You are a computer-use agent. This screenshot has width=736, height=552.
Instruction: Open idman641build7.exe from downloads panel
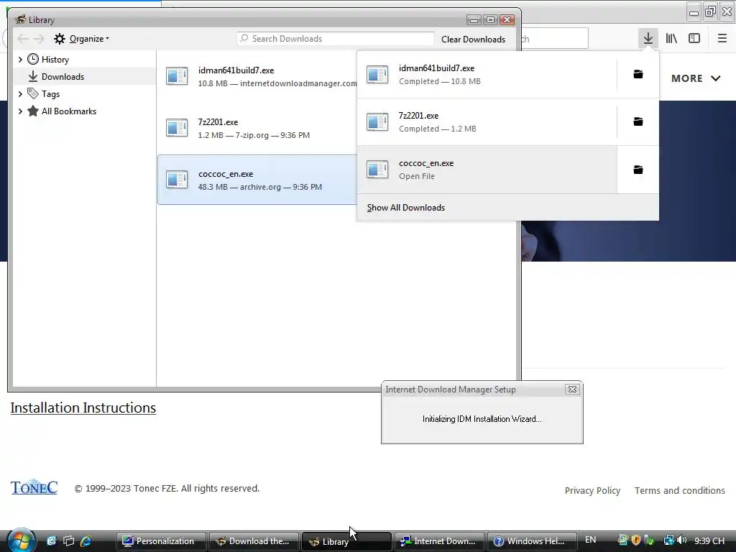point(487,75)
